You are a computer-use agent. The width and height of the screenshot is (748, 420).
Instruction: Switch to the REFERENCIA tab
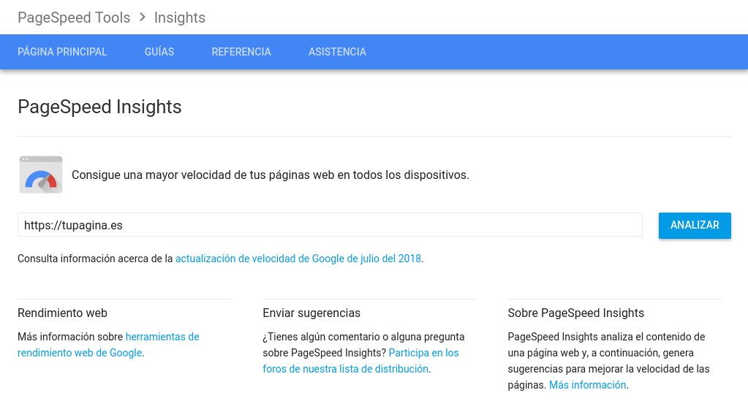click(241, 51)
